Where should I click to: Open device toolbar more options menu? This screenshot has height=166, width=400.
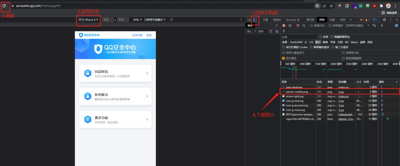pos(241,19)
